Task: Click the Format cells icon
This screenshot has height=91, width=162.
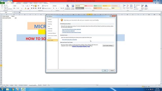Action: [x=131, y=6]
